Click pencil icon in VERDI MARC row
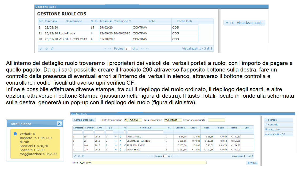306x174 pixels. (x=125, y=150)
